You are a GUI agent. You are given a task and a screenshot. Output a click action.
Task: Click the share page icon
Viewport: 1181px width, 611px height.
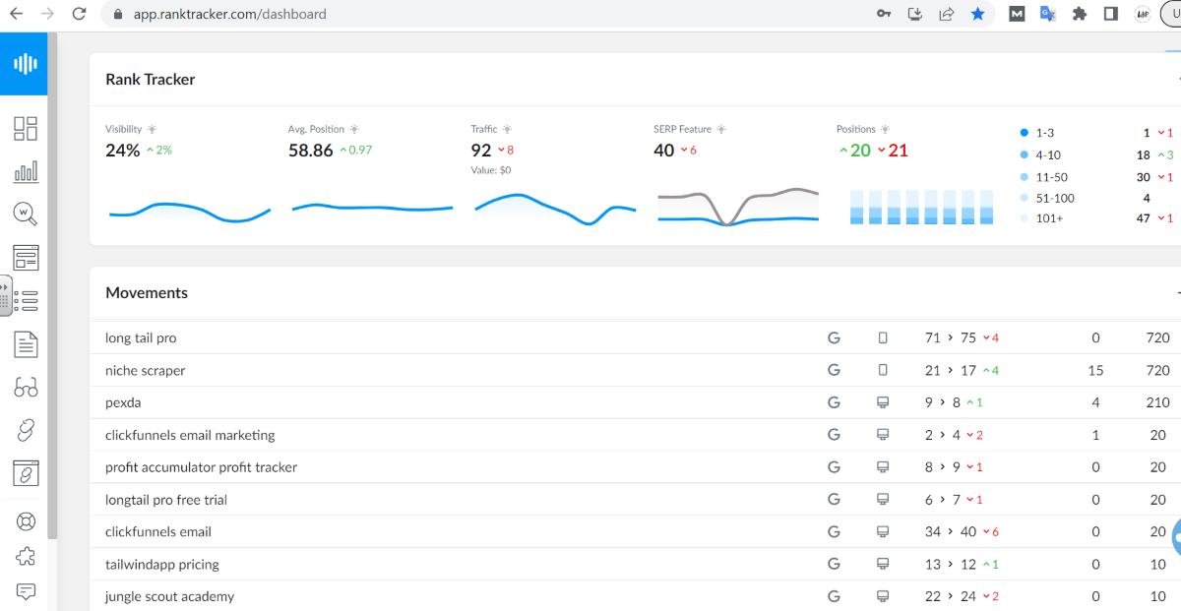947,14
